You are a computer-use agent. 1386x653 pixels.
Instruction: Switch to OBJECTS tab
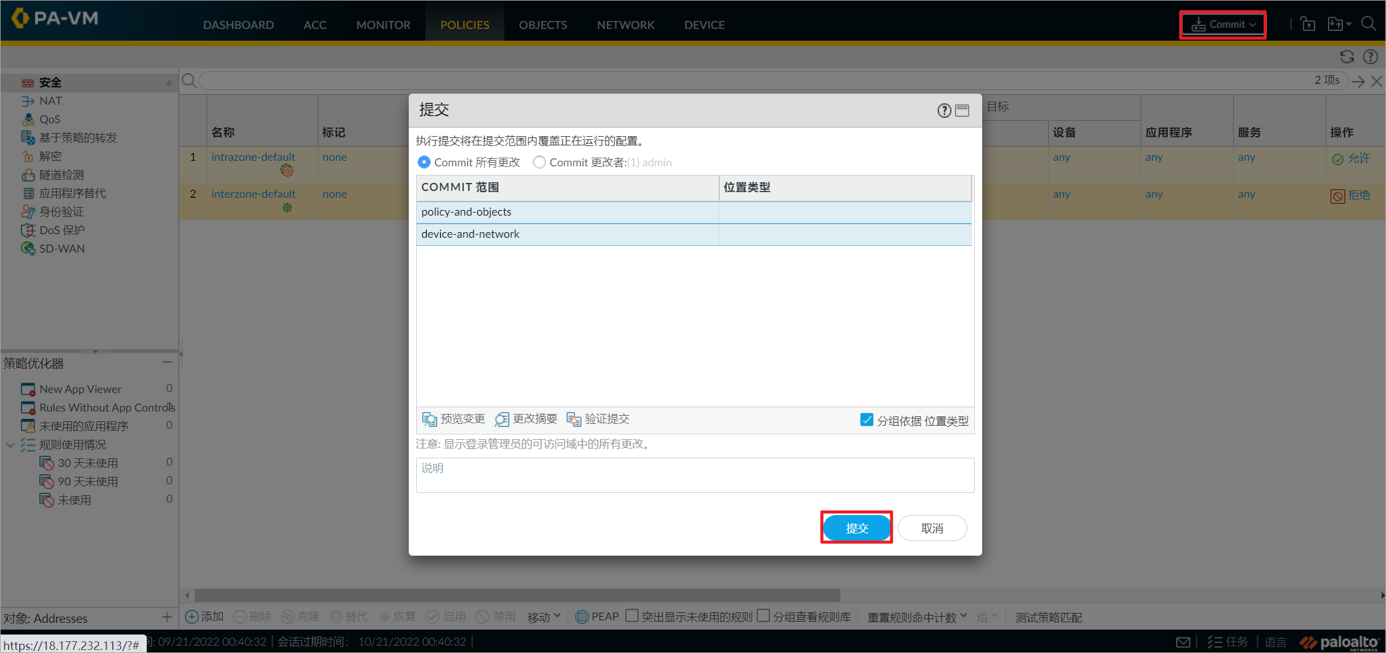(x=543, y=25)
